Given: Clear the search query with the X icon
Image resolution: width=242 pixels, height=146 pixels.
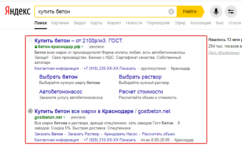Looking at the screenshot, I should tap(171, 12).
